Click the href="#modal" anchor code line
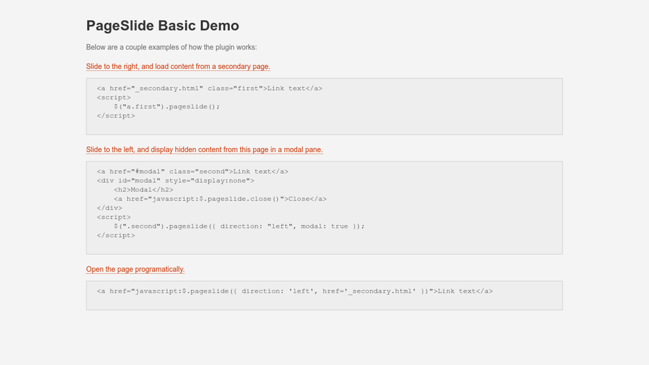 193,172
